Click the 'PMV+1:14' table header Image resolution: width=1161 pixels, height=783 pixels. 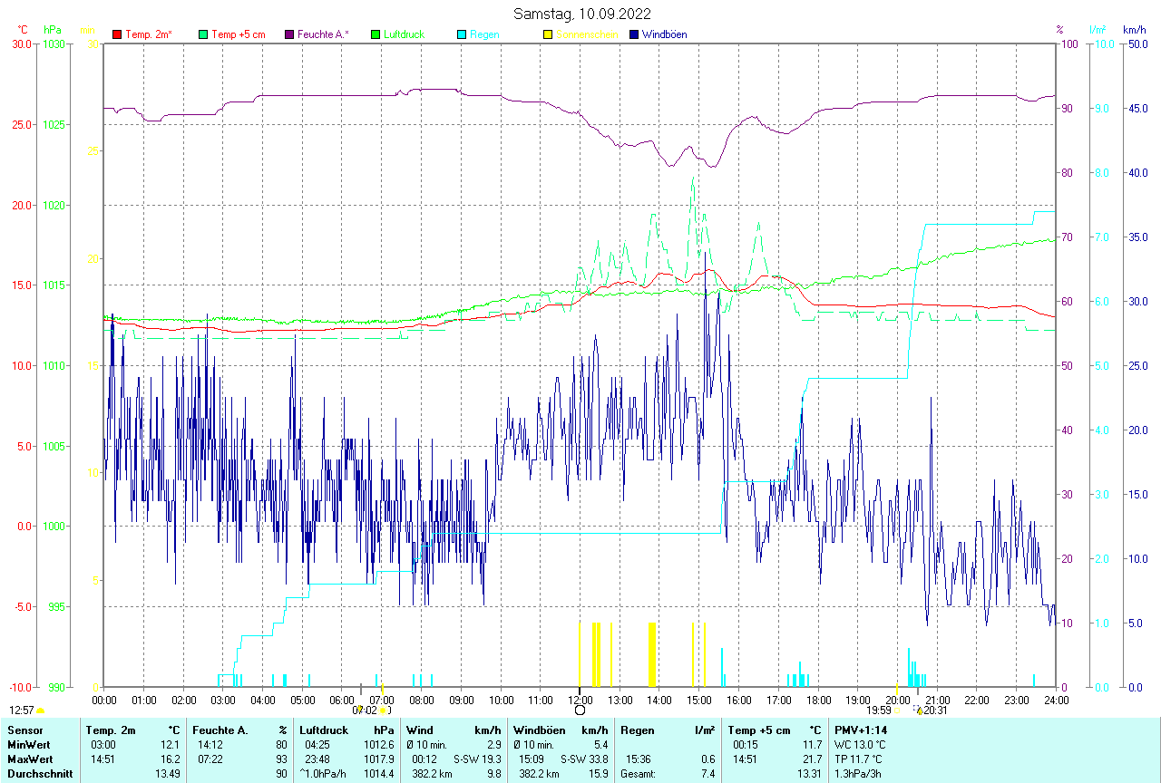coord(861,730)
